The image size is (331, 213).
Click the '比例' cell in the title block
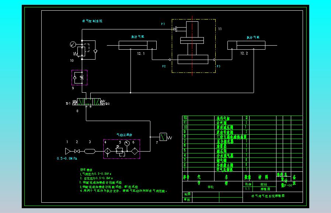pos(248,184)
